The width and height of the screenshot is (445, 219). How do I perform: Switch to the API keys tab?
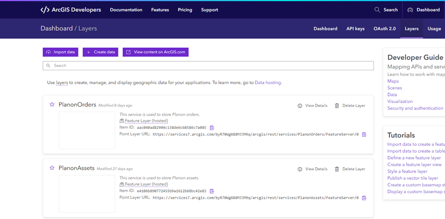pos(355,29)
